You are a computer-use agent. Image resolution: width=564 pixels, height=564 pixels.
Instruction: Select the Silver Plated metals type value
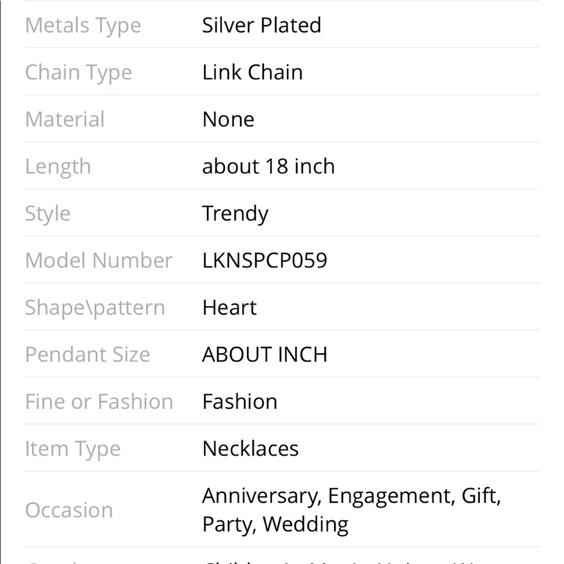click(x=262, y=25)
